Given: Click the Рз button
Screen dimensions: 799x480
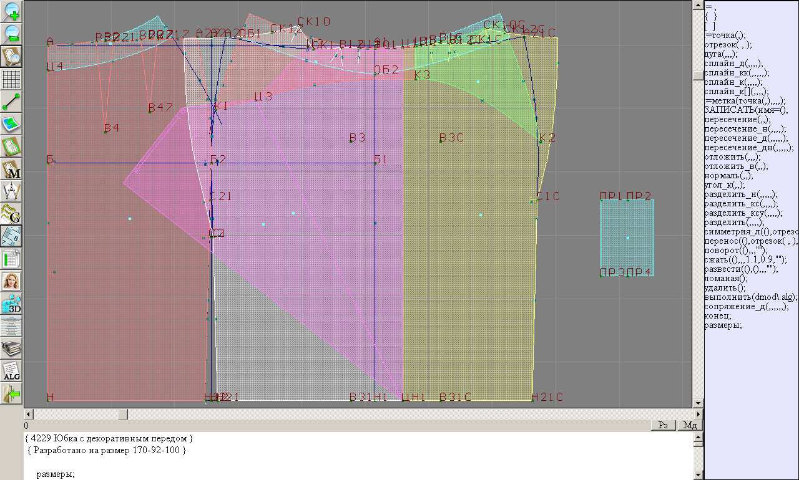Looking at the screenshot, I should [x=664, y=425].
